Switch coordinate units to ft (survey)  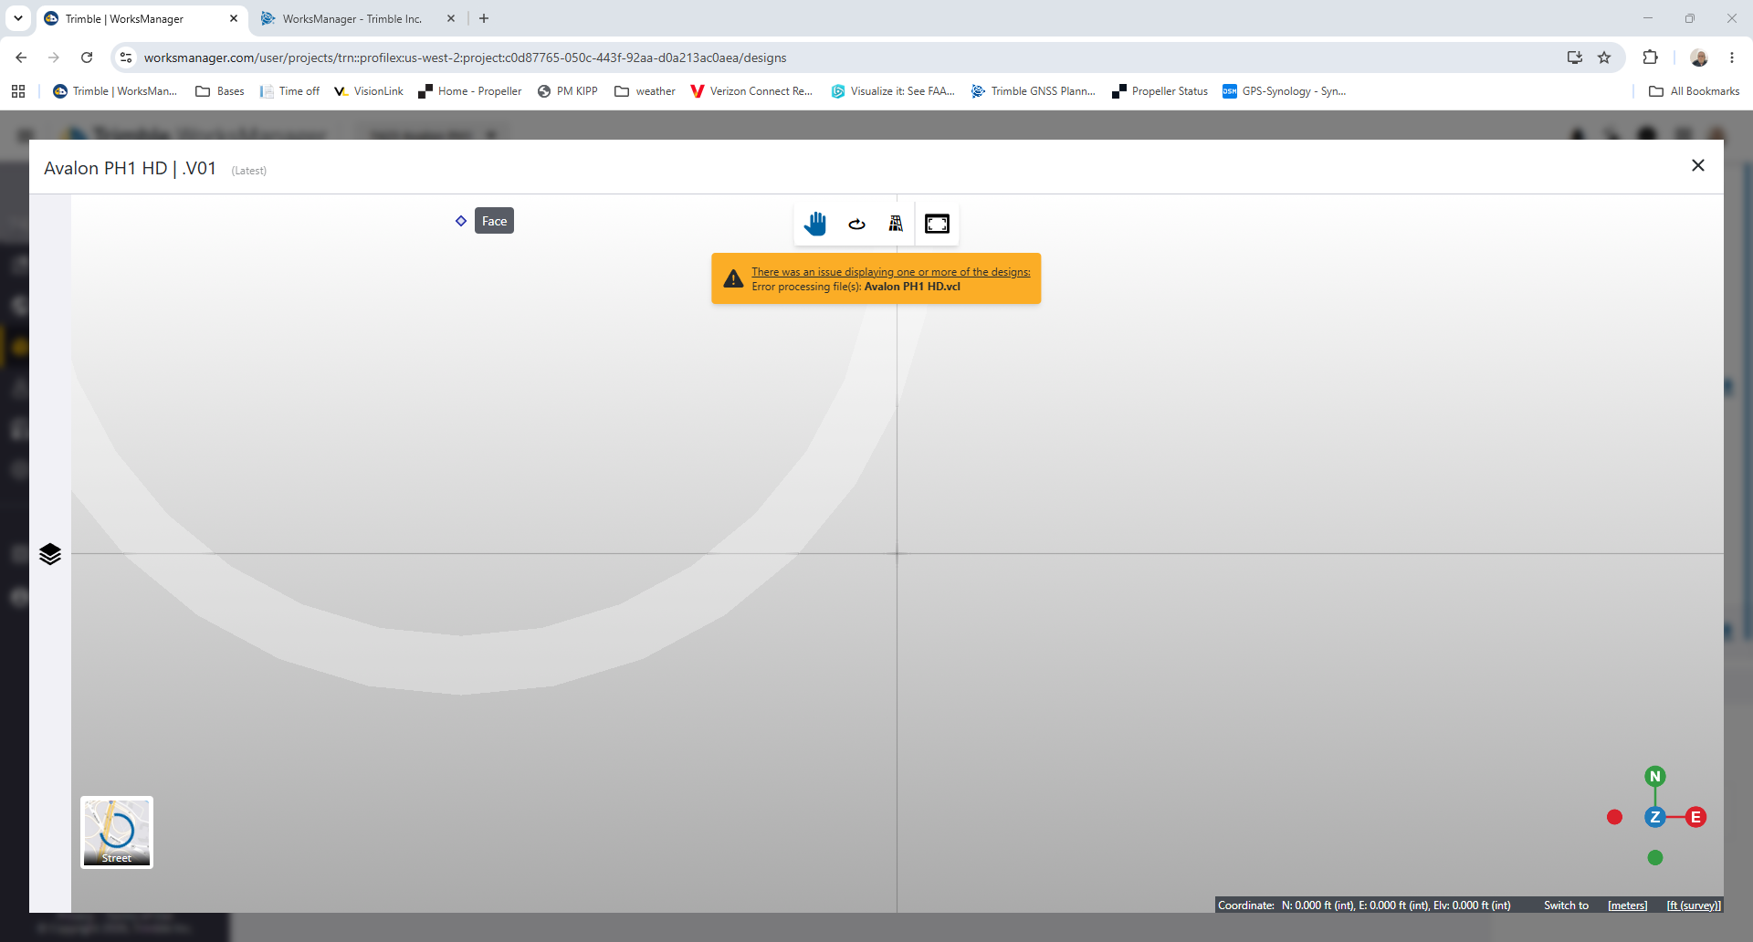(x=1694, y=905)
